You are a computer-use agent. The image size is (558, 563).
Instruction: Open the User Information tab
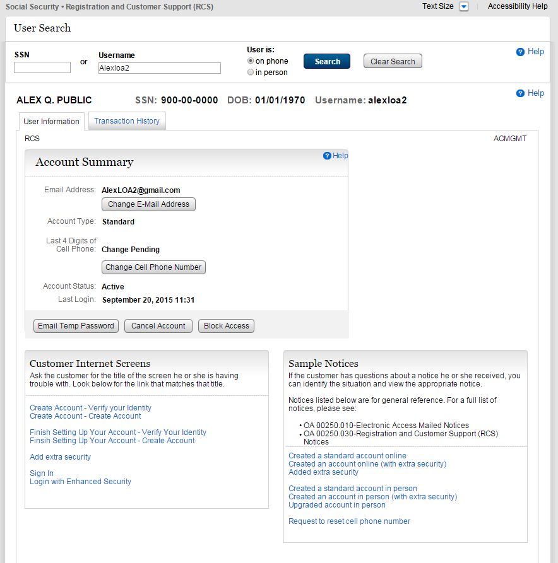pyautogui.click(x=51, y=121)
